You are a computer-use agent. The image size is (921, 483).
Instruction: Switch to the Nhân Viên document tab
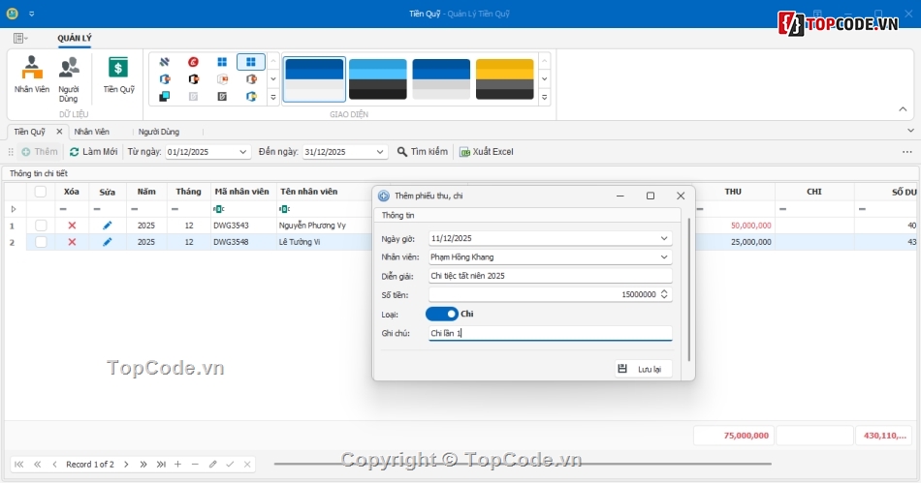point(92,132)
